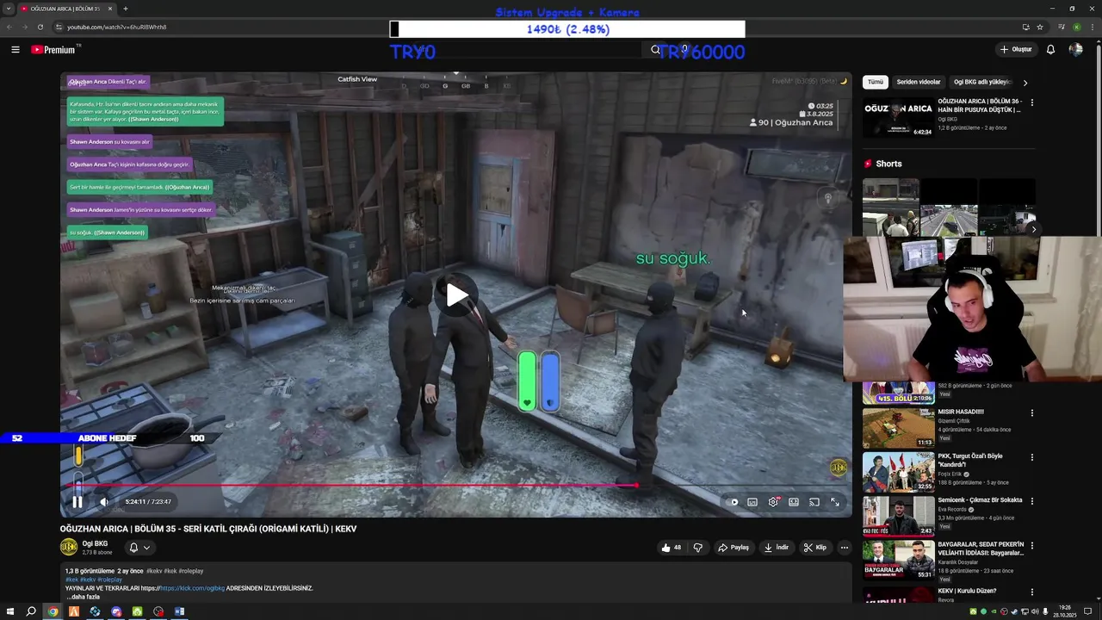Screen dimensions: 1102x620
Task: Dislike the video thumbs-down button
Action: [698, 548]
